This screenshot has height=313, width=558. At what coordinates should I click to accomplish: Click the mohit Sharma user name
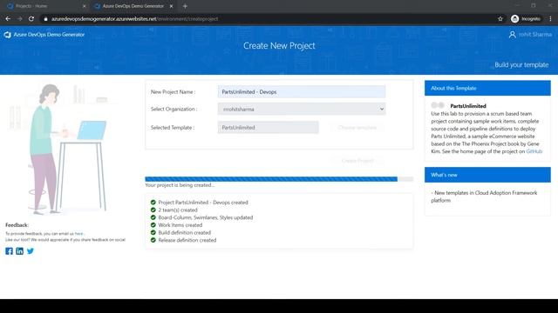pos(535,35)
